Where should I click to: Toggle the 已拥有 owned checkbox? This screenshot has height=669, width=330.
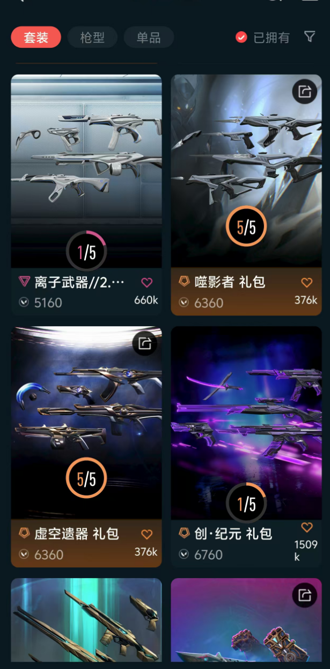241,37
